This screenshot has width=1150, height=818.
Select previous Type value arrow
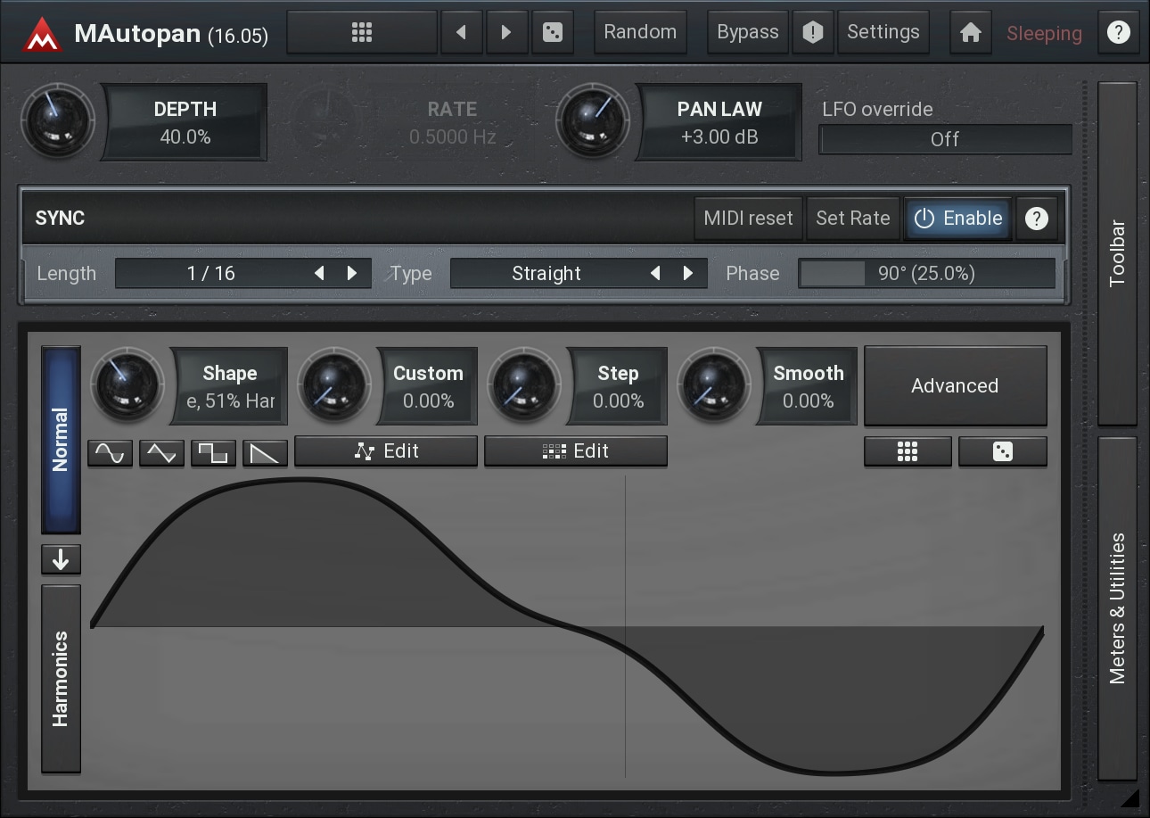655,274
